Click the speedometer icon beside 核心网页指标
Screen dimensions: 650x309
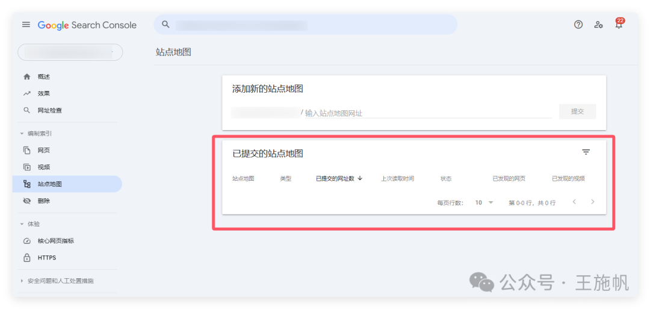(x=27, y=240)
